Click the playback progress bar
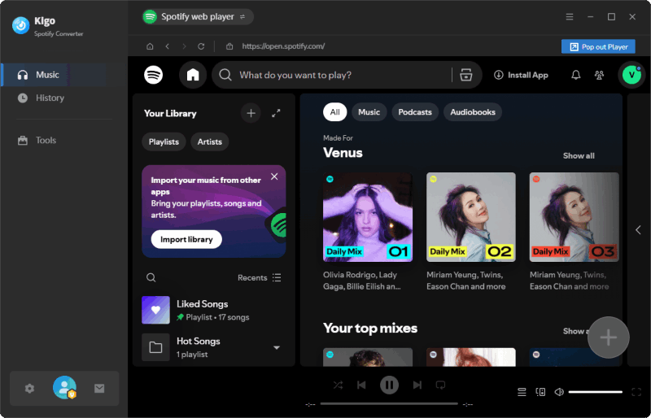Image resolution: width=651 pixels, height=418 pixels. (x=389, y=404)
